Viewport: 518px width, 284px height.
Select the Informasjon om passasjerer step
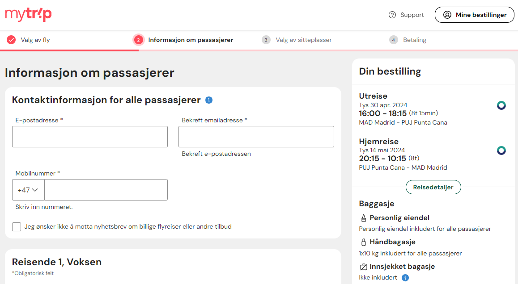click(x=183, y=40)
